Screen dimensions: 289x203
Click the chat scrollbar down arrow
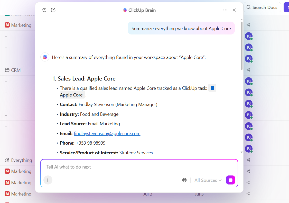click(241, 152)
